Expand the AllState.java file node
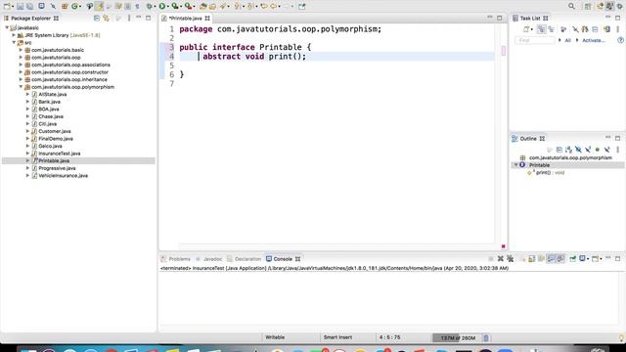This screenshot has width=626, height=352. (27, 94)
